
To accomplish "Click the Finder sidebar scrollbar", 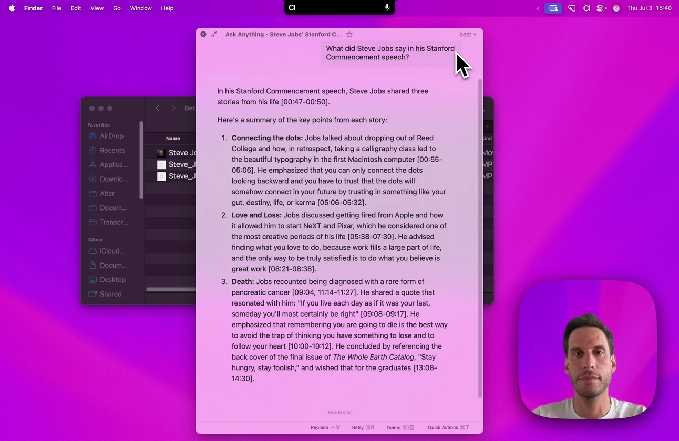I will [141, 160].
